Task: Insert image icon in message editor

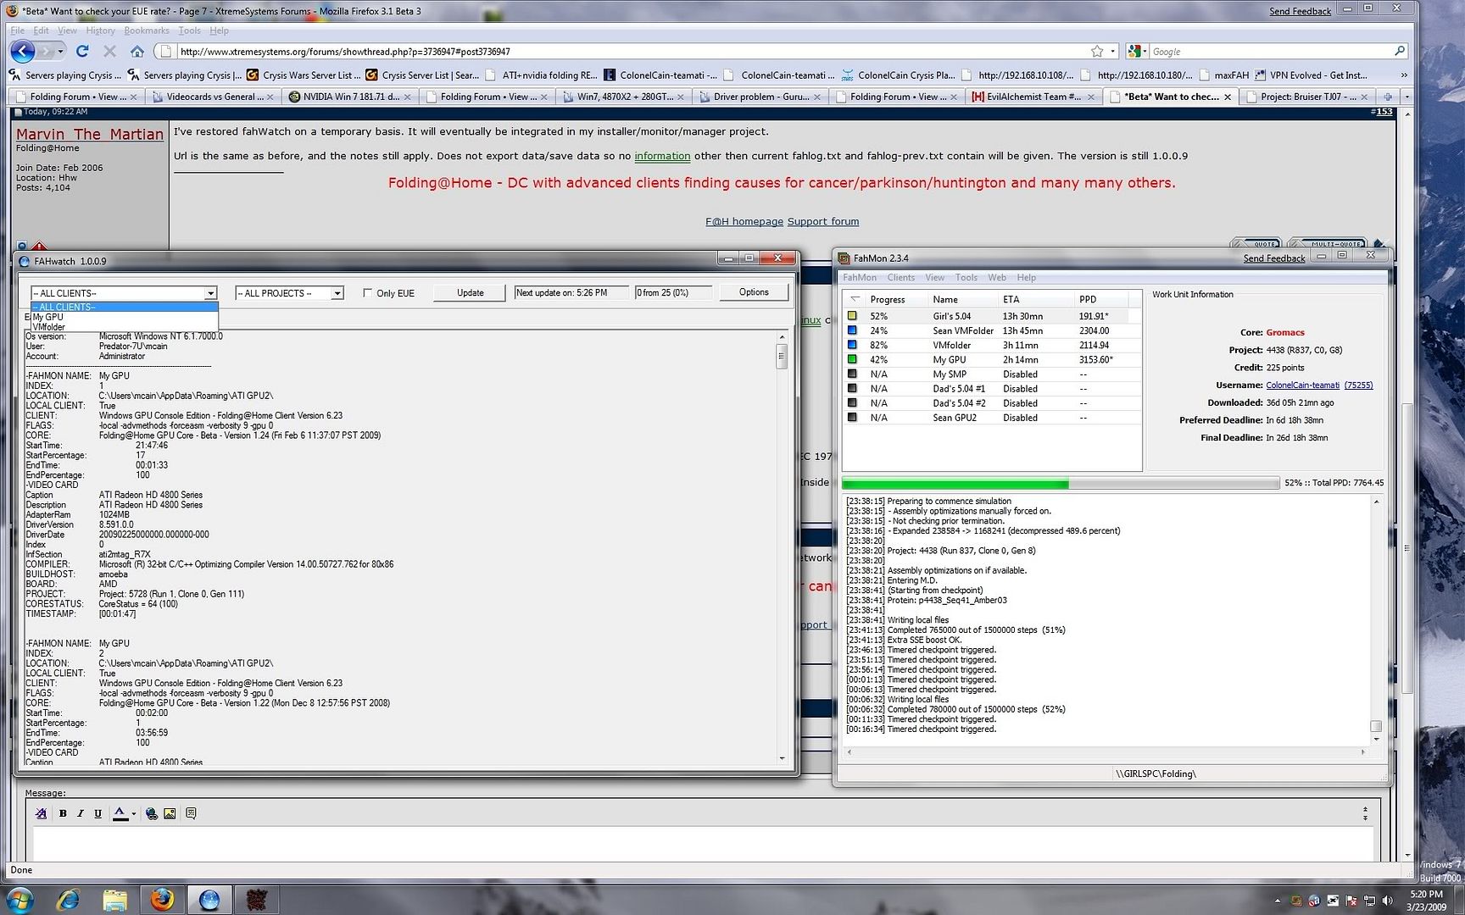Action: [x=170, y=813]
